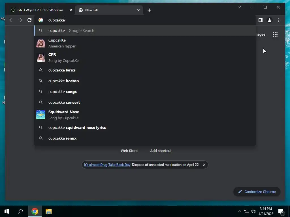Select the 'cupcakke boston' suggestion

145,81
